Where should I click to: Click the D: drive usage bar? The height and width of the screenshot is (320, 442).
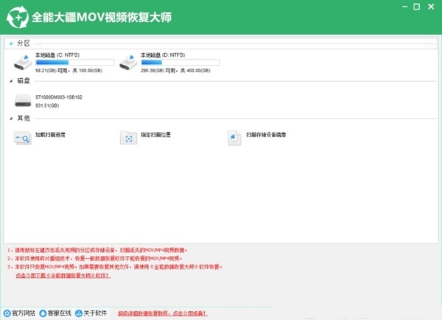[x=180, y=63]
